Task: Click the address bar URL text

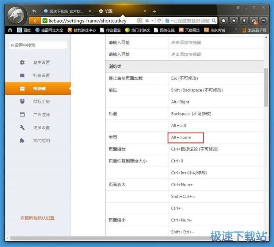Action: [87, 21]
